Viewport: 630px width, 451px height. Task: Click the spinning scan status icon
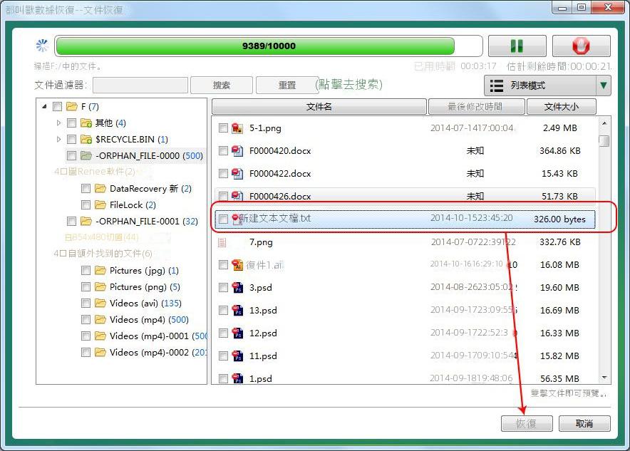pos(42,46)
